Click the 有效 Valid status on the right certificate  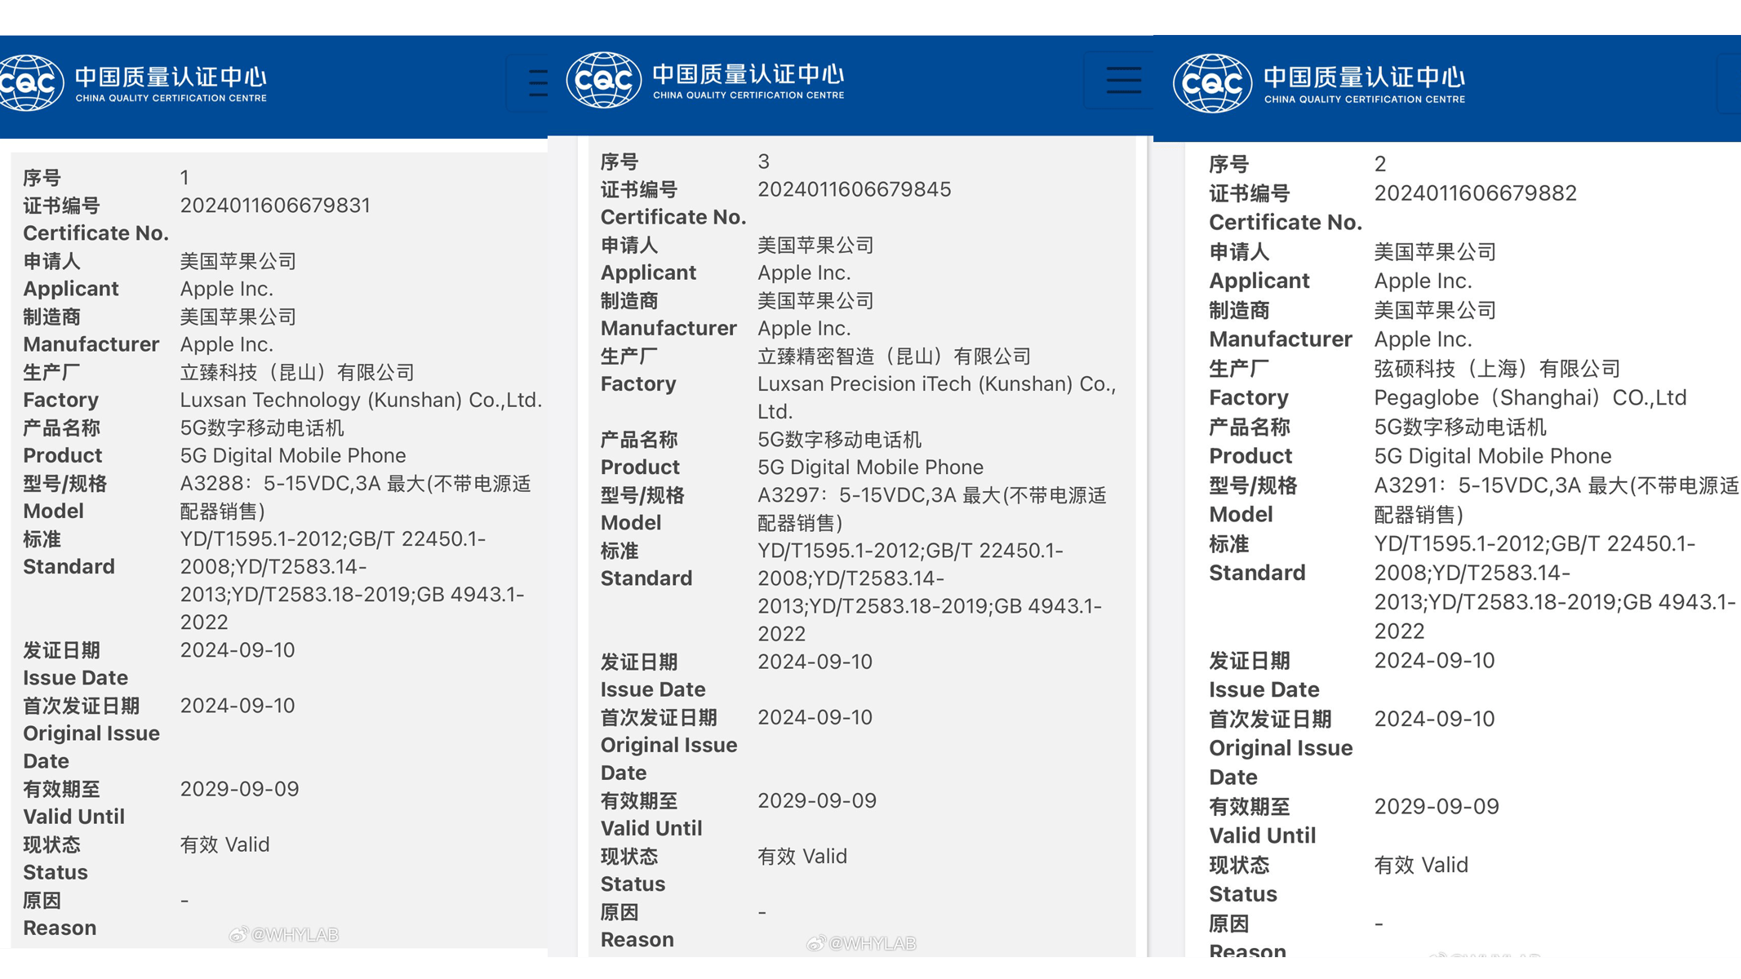1421,865
